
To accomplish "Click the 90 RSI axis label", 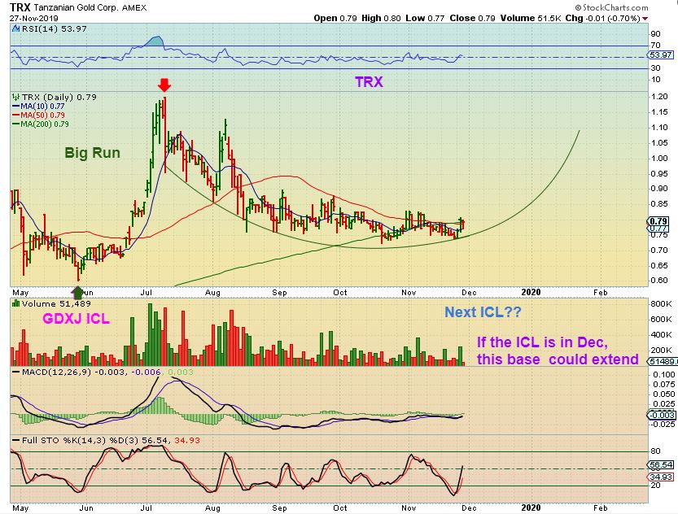I will tap(655, 34).
